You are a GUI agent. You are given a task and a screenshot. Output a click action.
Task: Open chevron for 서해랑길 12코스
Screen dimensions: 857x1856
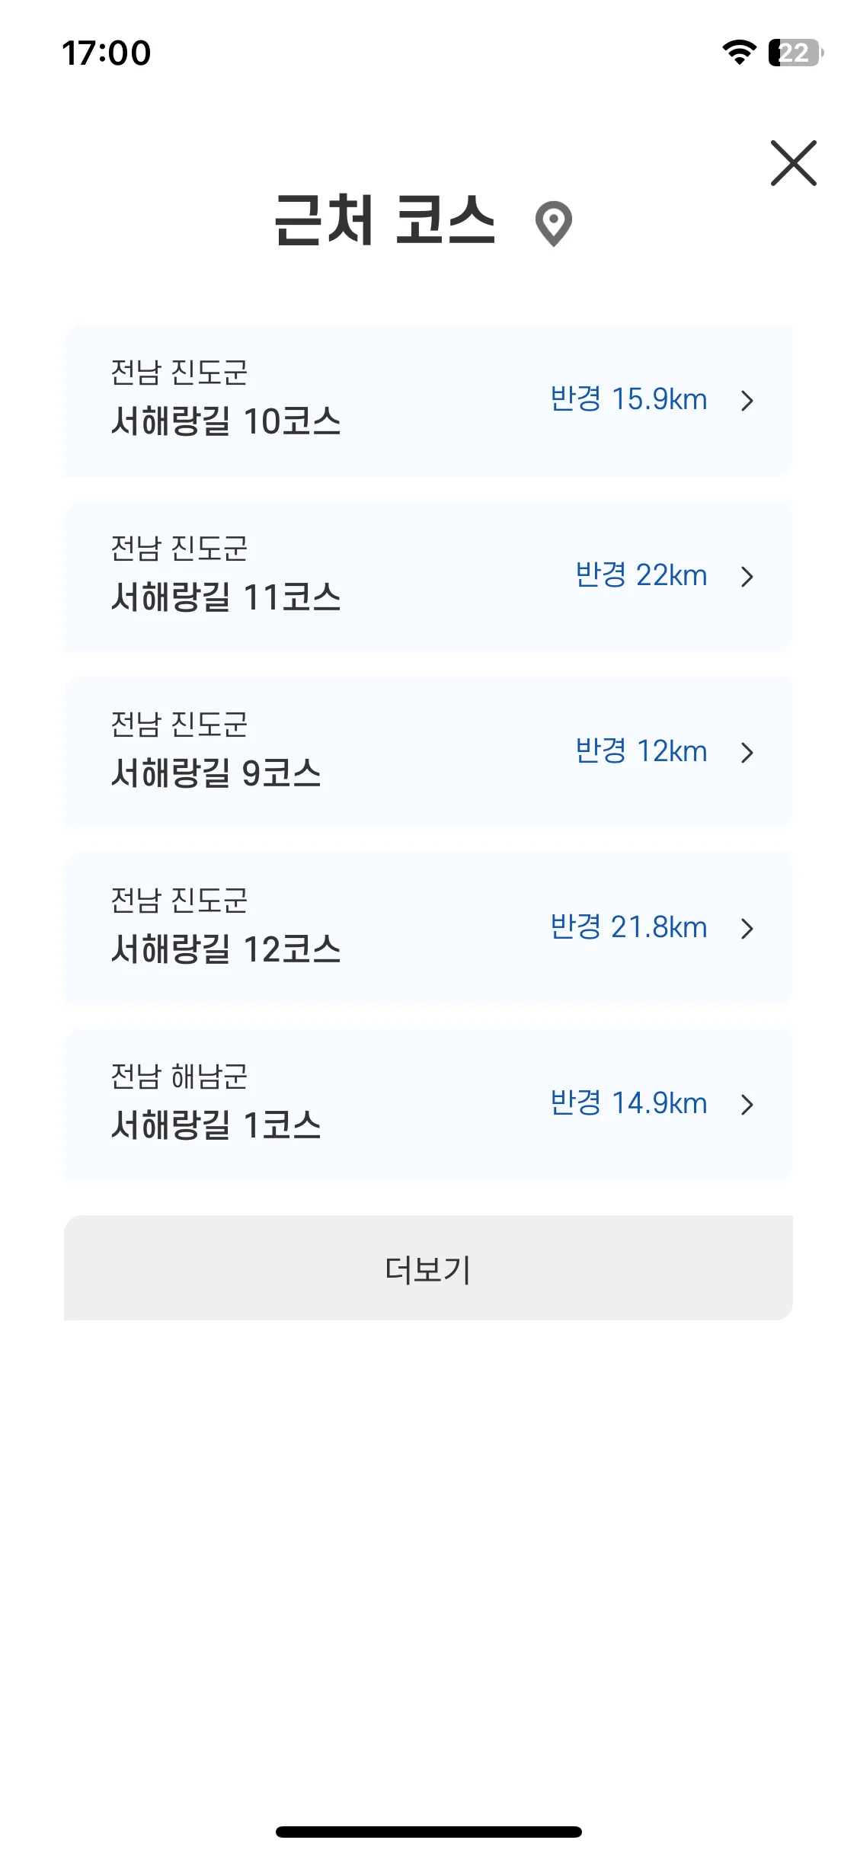tap(747, 929)
